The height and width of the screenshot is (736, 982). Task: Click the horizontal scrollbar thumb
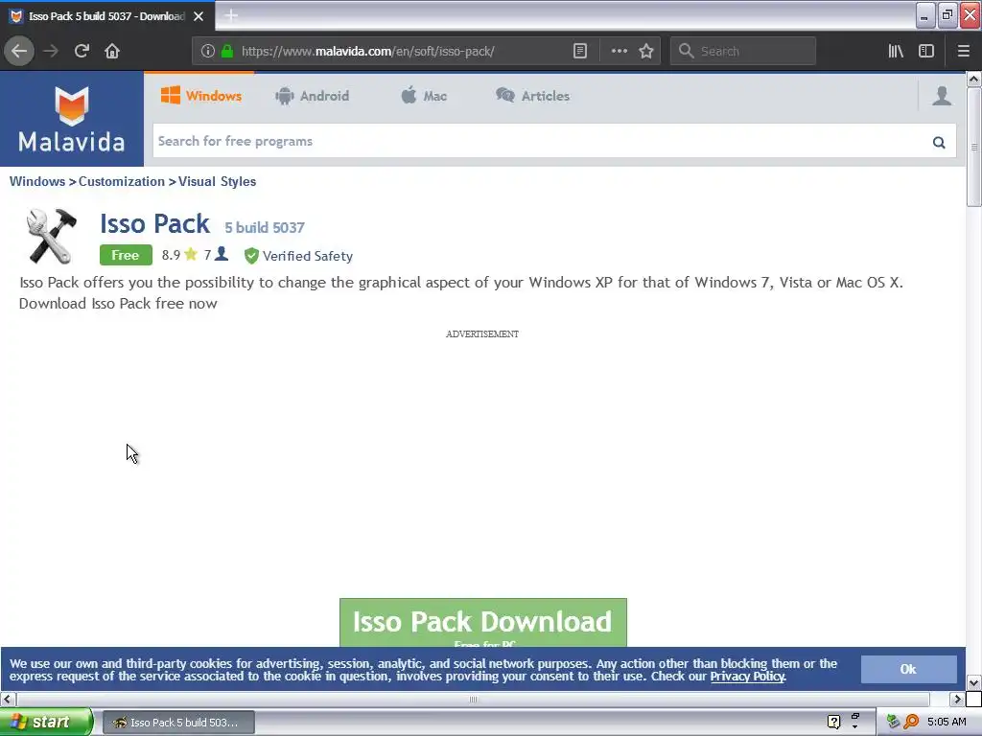[473, 699]
